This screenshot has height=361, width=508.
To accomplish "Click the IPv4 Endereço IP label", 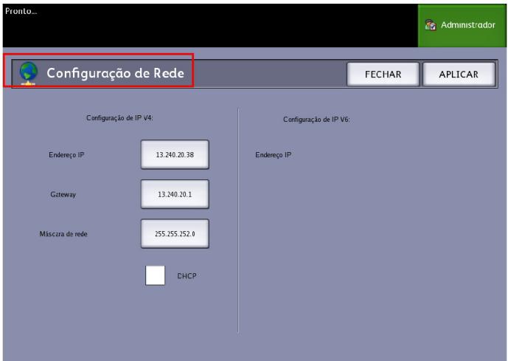I will 66,155.
